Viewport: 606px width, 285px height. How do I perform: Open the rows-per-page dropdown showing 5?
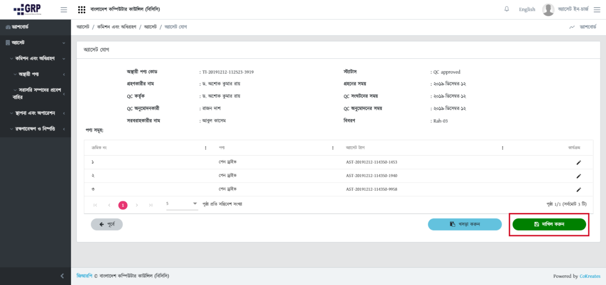click(182, 204)
